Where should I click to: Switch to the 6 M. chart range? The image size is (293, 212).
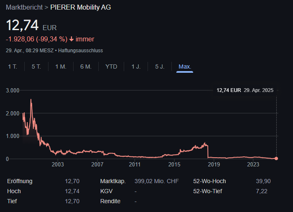coord(86,66)
